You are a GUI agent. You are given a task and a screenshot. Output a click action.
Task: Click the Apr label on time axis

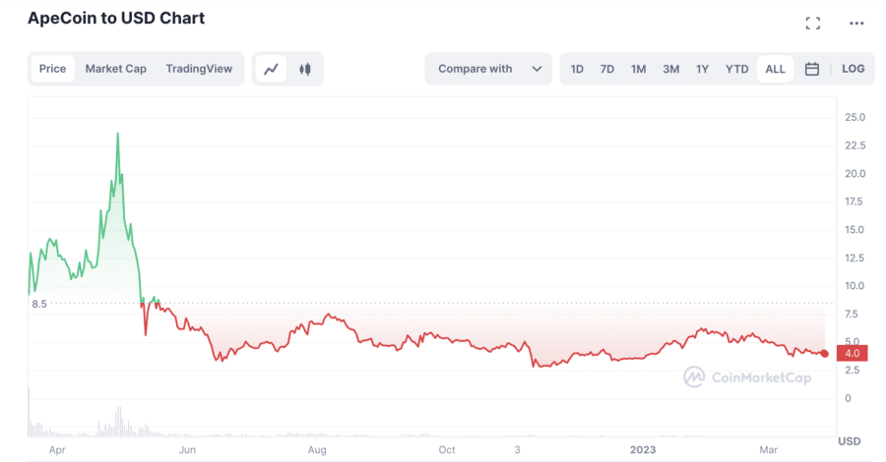[x=57, y=449]
